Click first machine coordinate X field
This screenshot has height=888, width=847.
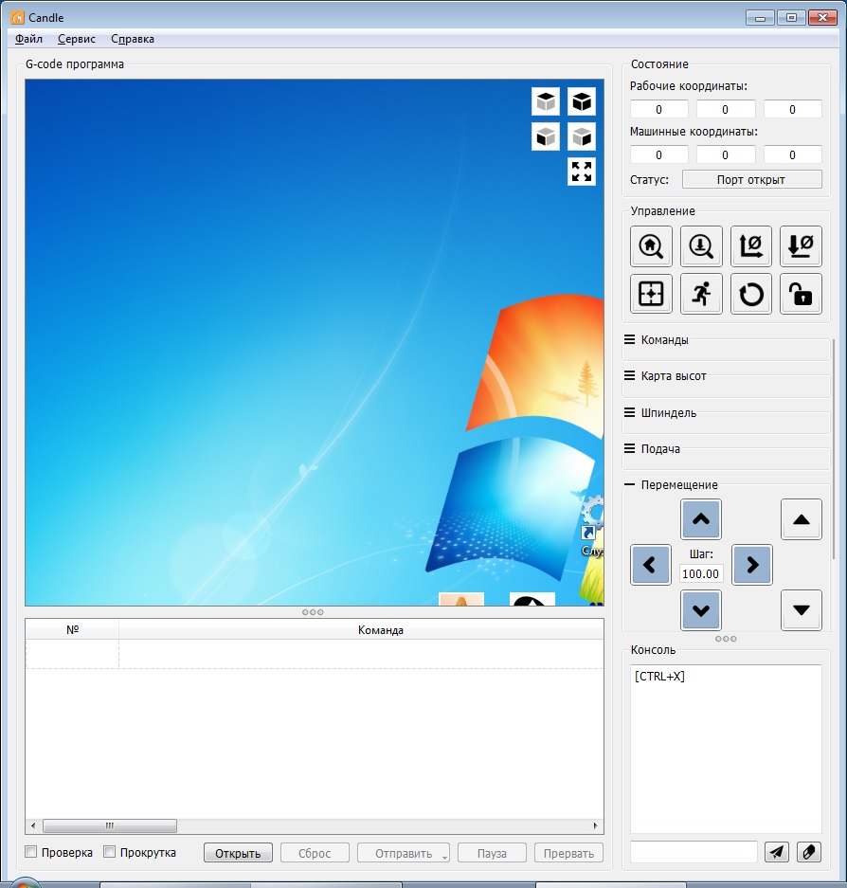click(x=659, y=154)
